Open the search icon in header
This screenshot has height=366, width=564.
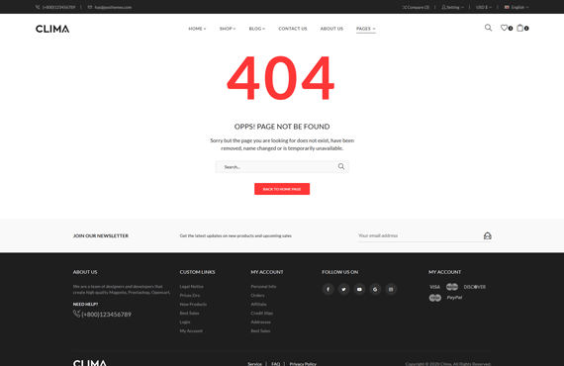point(488,28)
